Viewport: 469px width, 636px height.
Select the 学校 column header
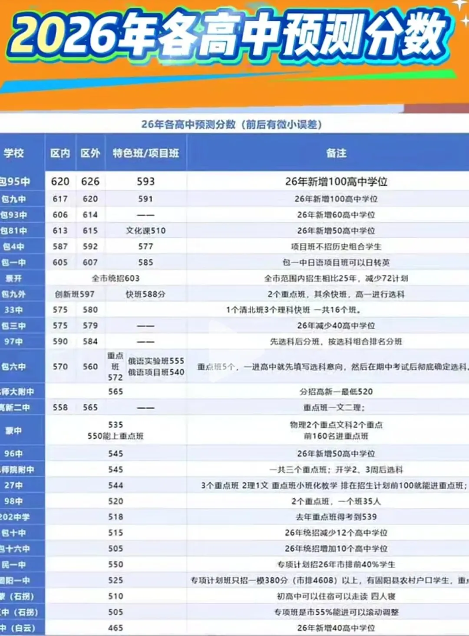pyautogui.click(x=13, y=153)
